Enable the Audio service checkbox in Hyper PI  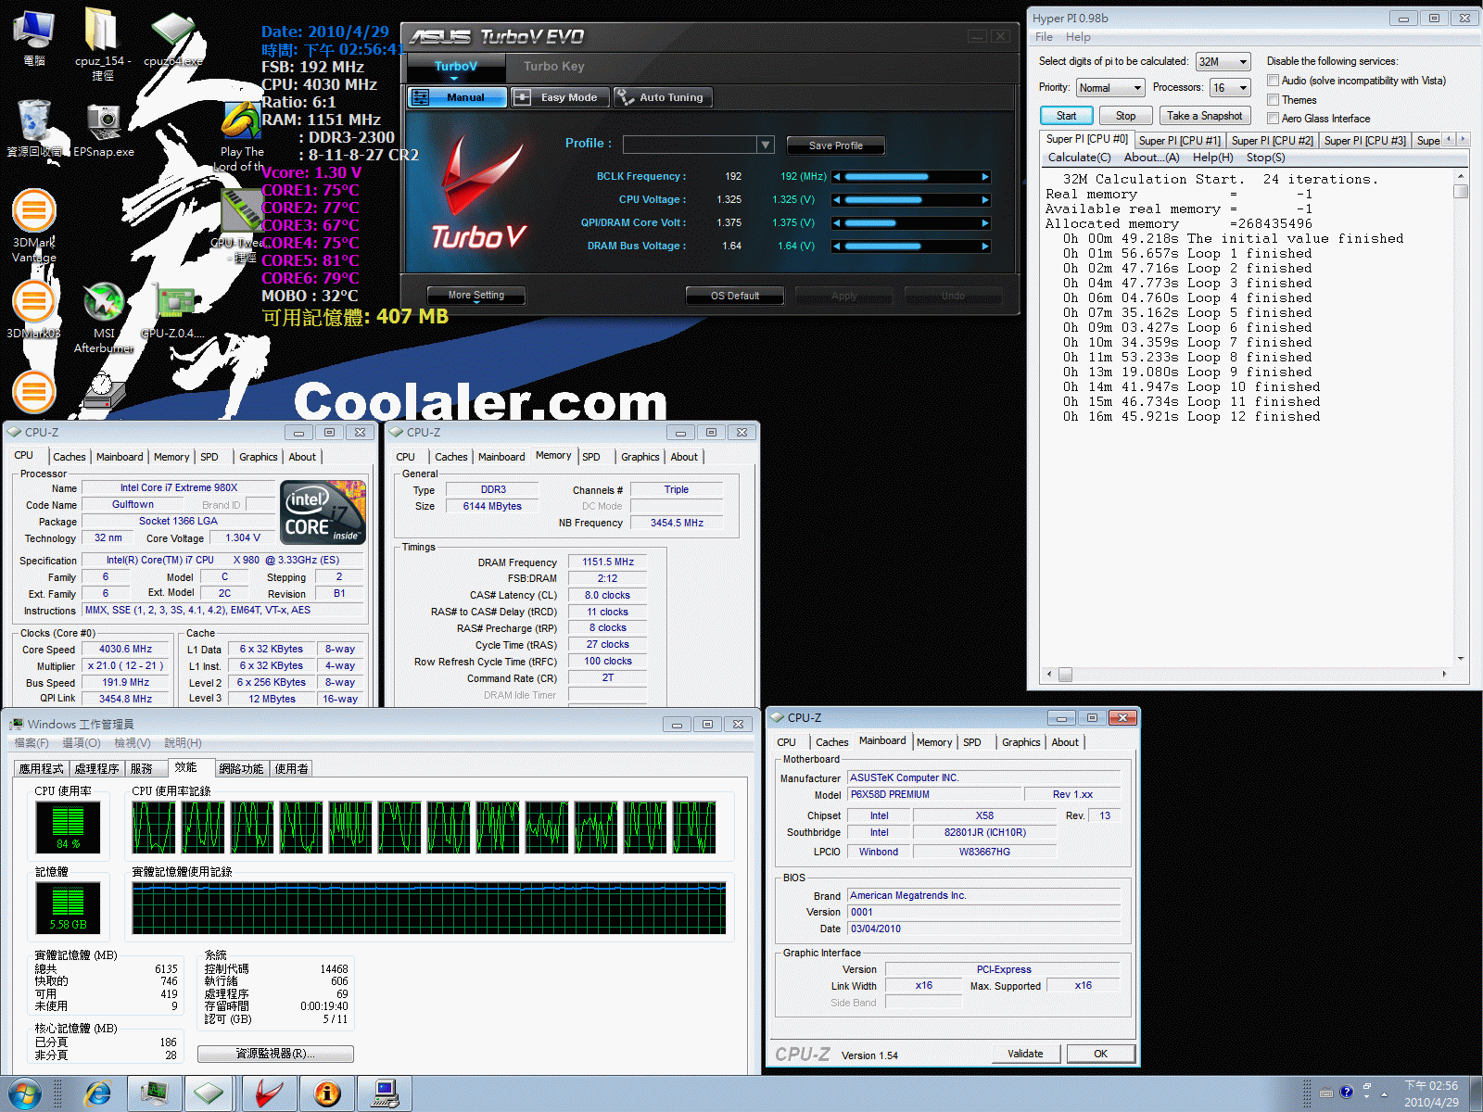click(1274, 81)
